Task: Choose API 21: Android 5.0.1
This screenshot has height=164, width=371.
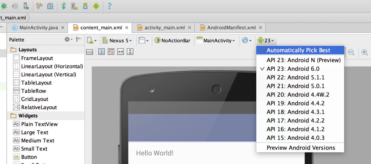Action: 300,86
